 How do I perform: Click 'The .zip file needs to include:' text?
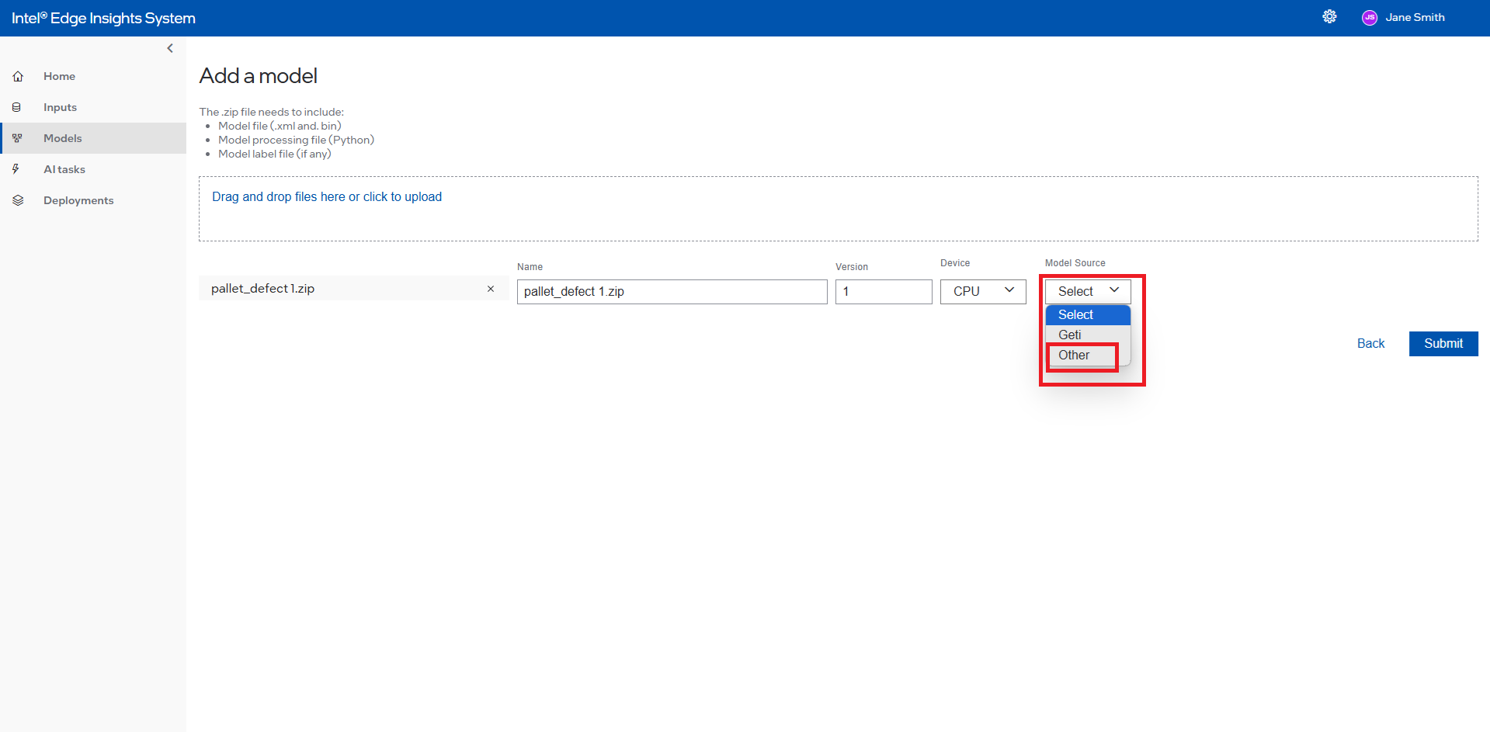point(271,112)
